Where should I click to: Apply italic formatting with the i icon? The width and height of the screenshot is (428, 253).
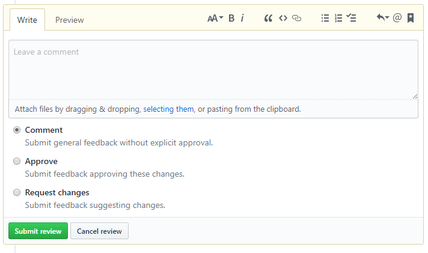242,18
